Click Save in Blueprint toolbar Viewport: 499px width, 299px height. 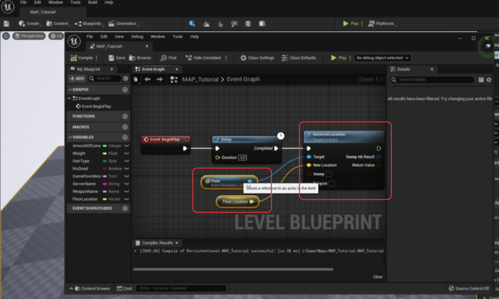pos(117,58)
